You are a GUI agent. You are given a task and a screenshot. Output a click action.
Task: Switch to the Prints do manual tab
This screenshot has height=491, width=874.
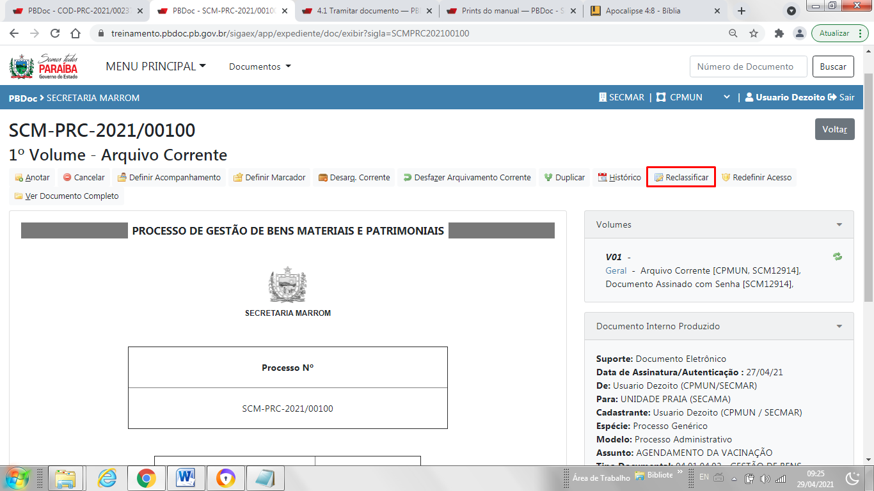(x=509, y=11)
